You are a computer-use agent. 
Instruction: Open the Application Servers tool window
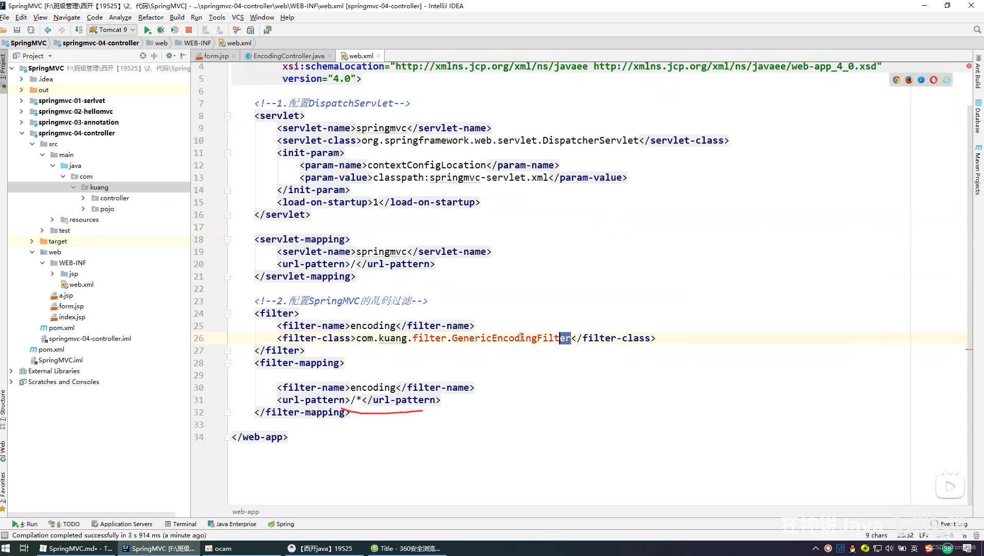tap(122, 524)
